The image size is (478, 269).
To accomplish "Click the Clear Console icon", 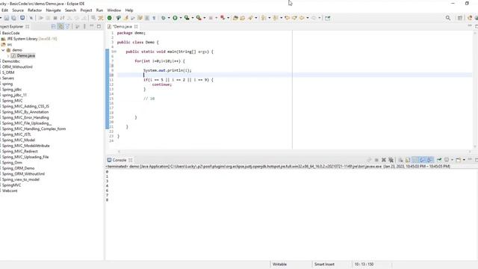I will (x=400, y=160).
